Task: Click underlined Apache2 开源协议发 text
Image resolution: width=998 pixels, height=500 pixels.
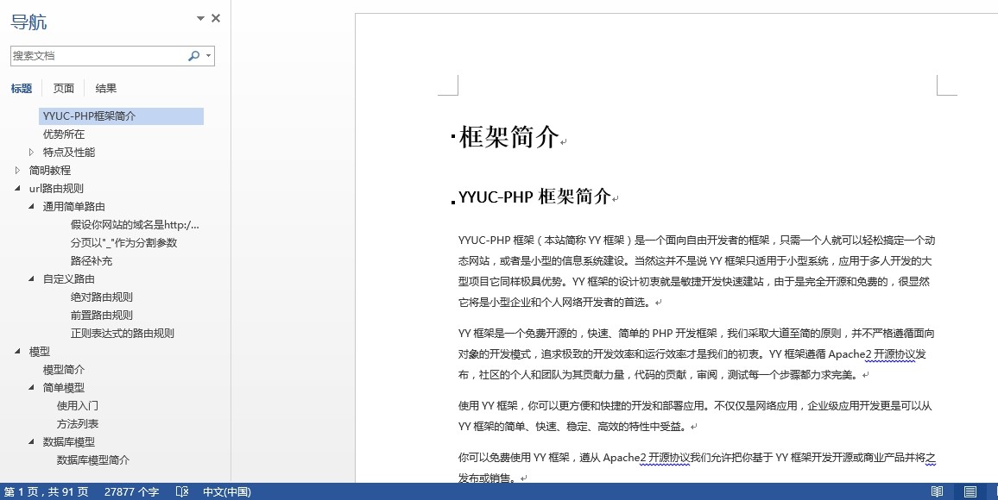Action: pyautogui.click(x=877, y=353)
